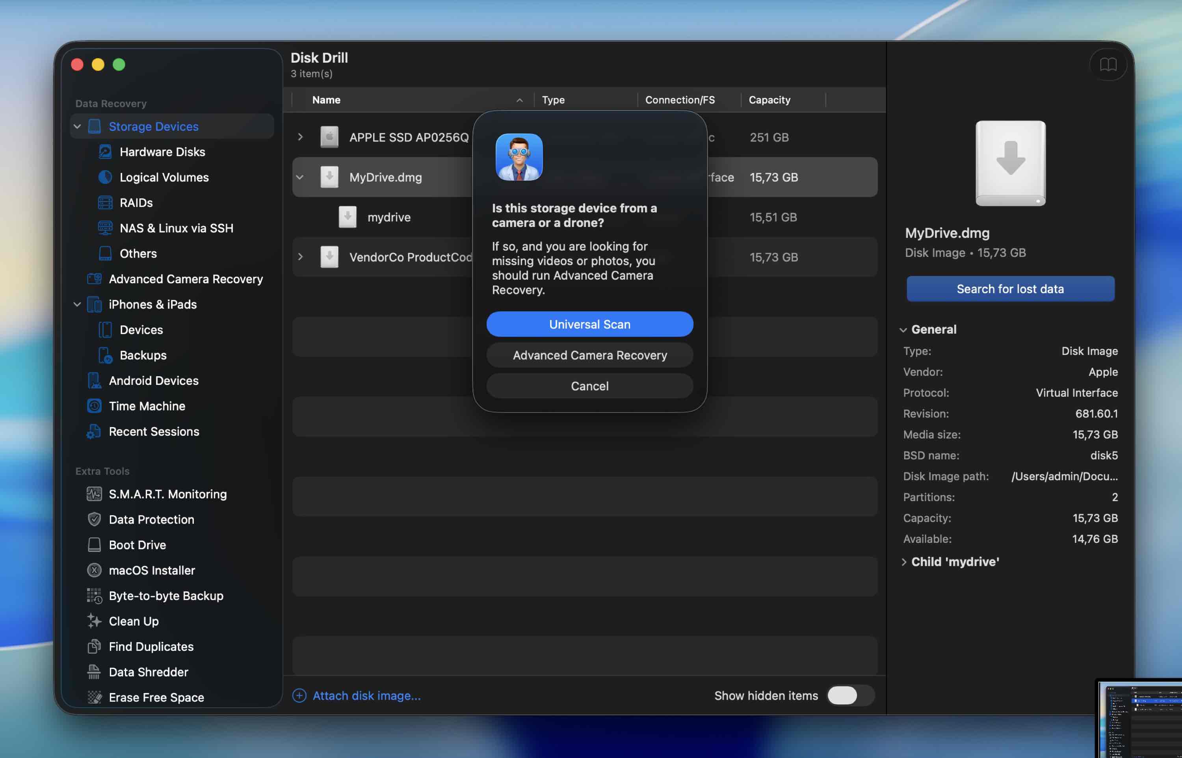Viewport: 1182px width, 758px height.
Task: Open Time Machine from the sidebar
Action: [x=147, y=406]
